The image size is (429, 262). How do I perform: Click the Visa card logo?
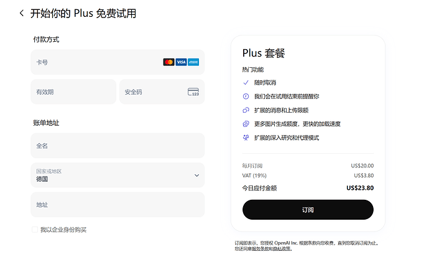point(181,62)
